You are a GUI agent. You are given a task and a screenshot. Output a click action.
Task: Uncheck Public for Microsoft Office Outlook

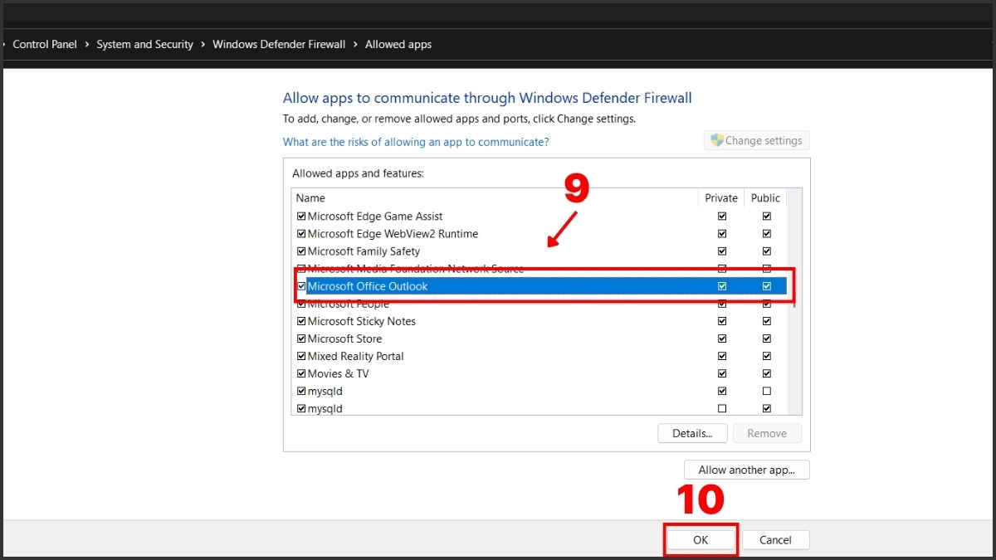[767, 286]
